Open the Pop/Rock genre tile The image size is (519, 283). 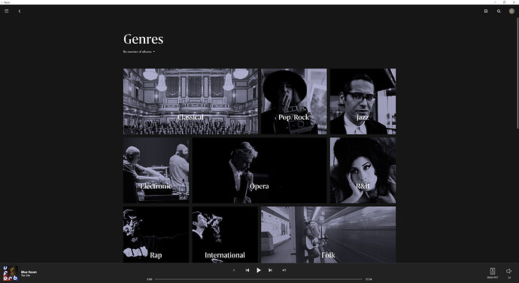[x=294, y=102]
